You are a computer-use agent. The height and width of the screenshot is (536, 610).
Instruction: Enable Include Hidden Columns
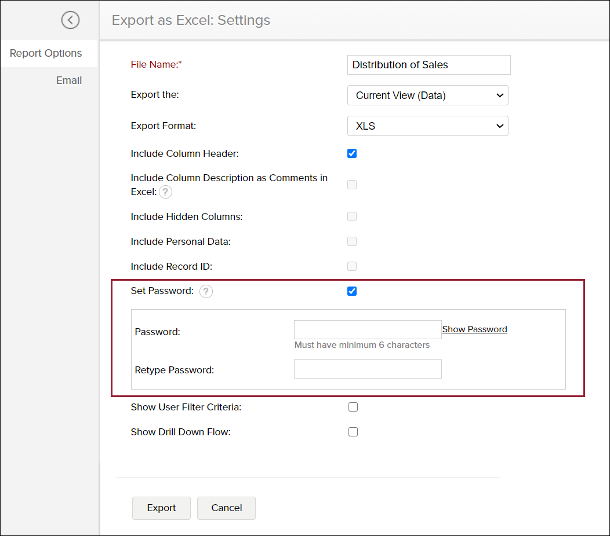tap(352, 216)
